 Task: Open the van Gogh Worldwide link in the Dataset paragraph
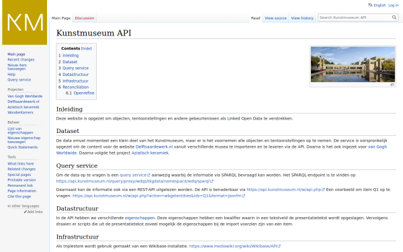point(377,146)
